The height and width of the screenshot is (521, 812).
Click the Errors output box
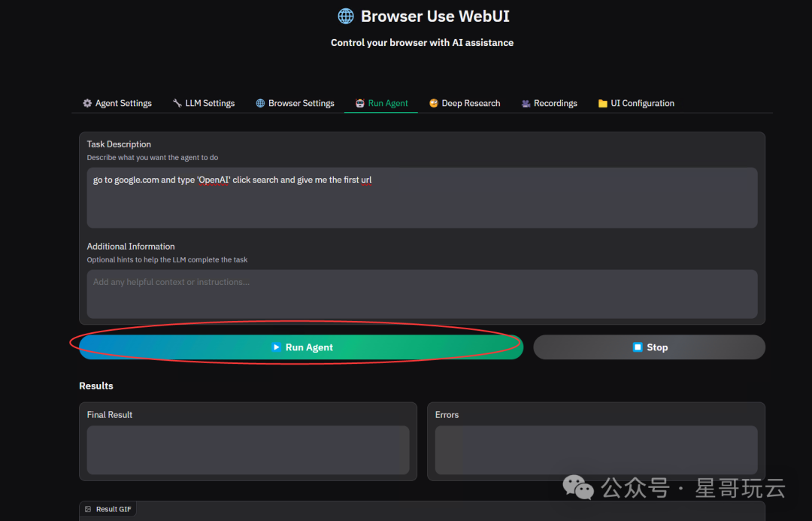[596, 450]
